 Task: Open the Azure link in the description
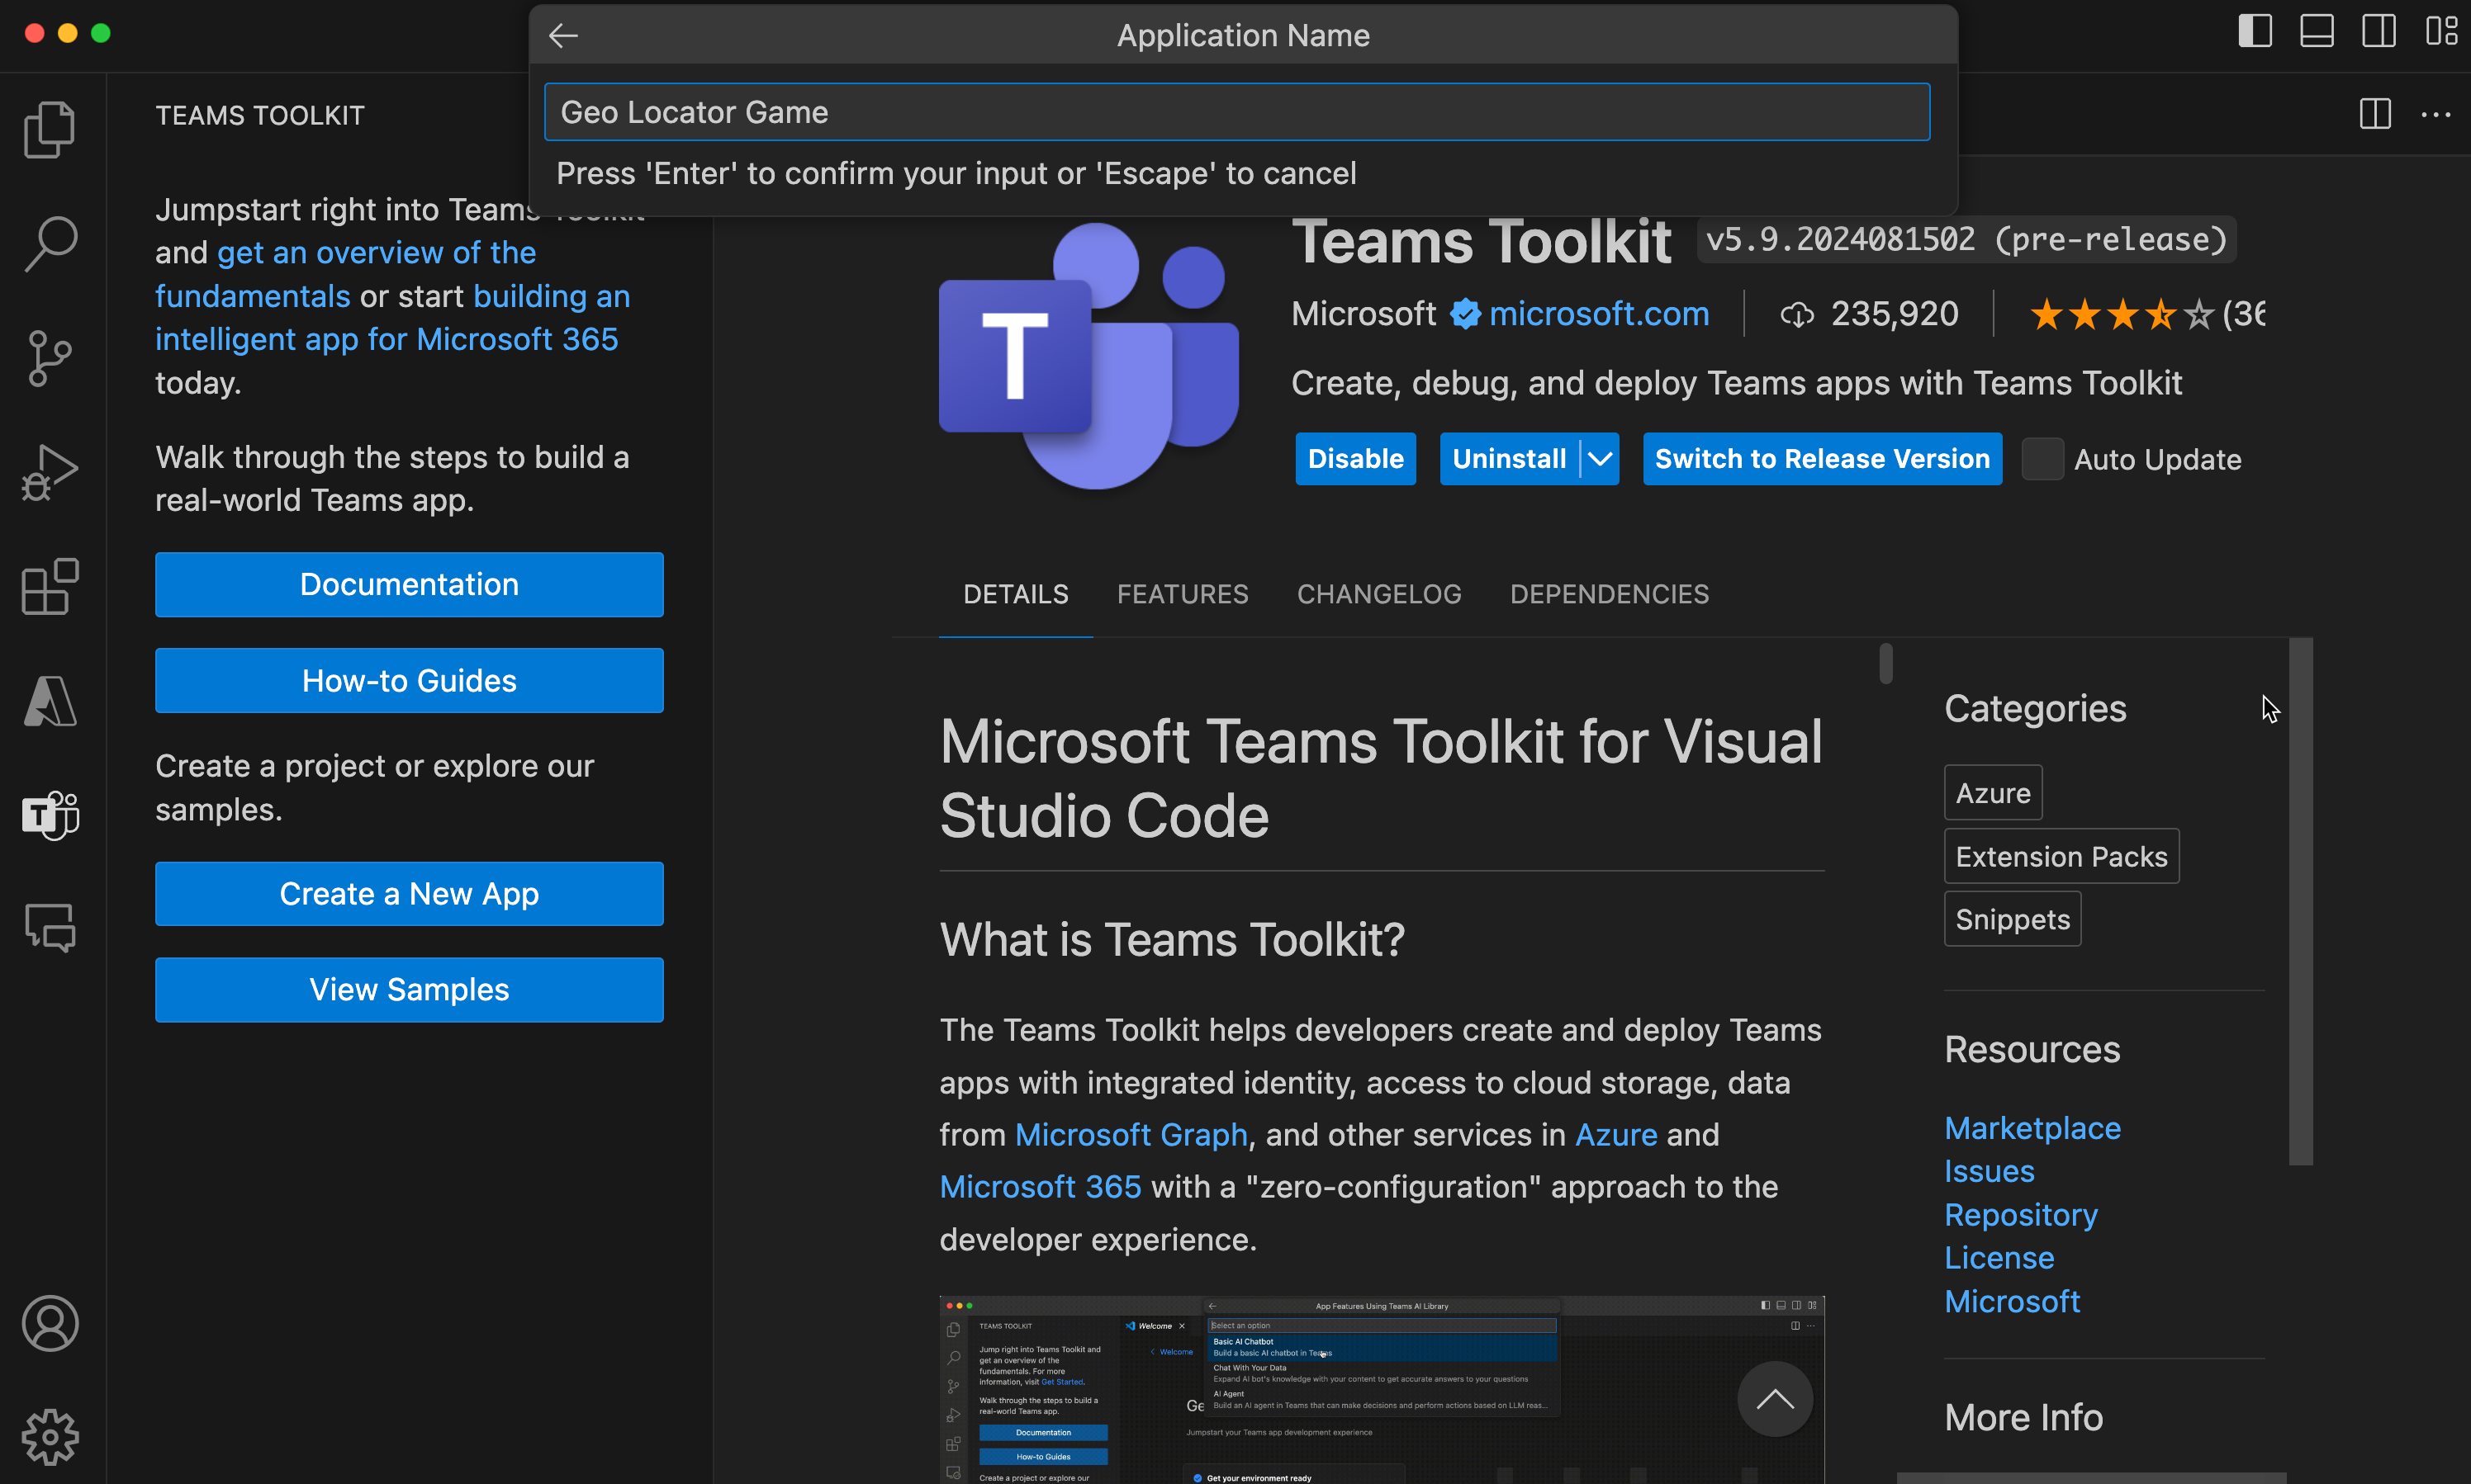[x=1615, y=1134]
